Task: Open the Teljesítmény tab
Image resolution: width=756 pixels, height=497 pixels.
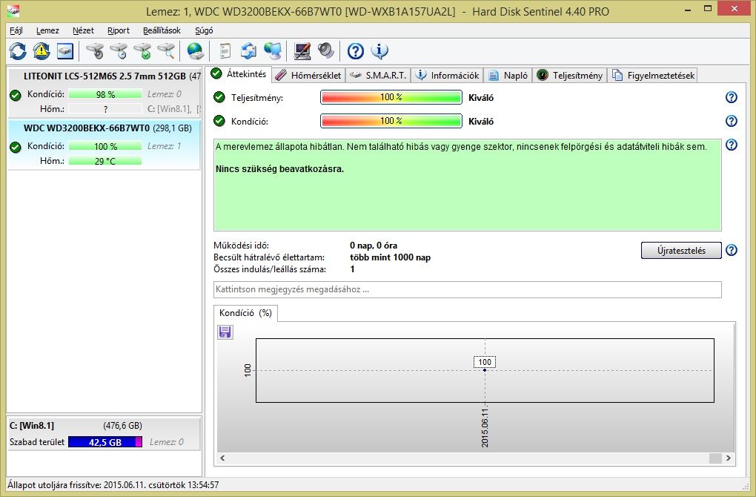Action: click(x=569, y=75)
